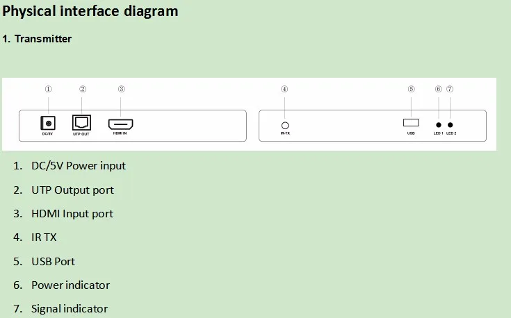Click the LED 1 indicator dot

tap(439, 125)
